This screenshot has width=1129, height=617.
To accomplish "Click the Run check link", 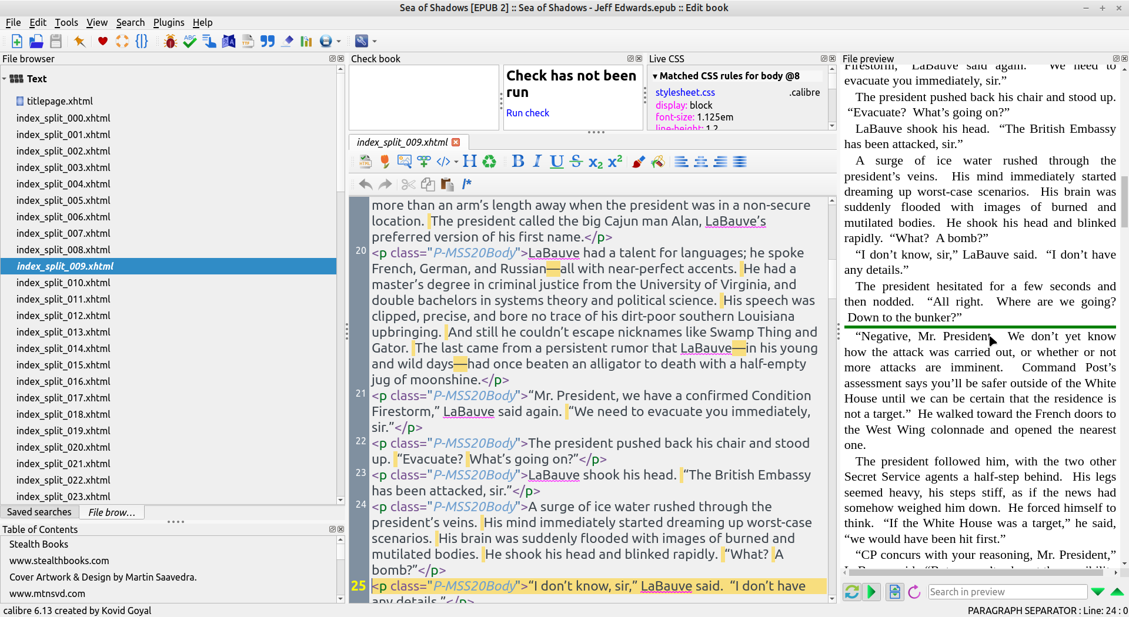I will (x=527, y=113).
